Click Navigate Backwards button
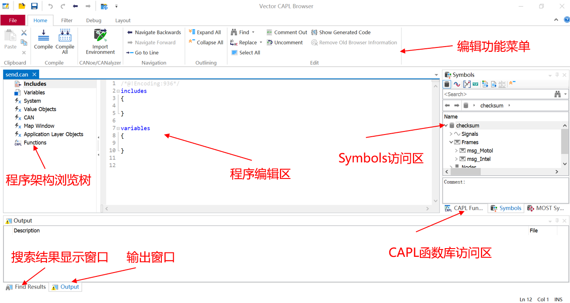570x303 pixels. 154,32
